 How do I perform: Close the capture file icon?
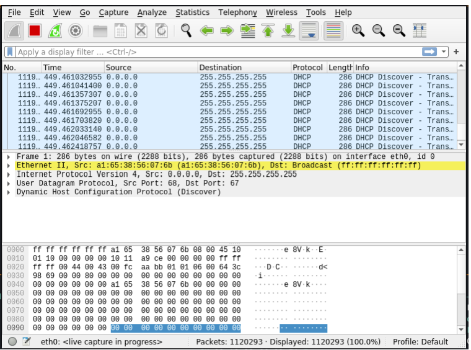[x=141, y=30]
